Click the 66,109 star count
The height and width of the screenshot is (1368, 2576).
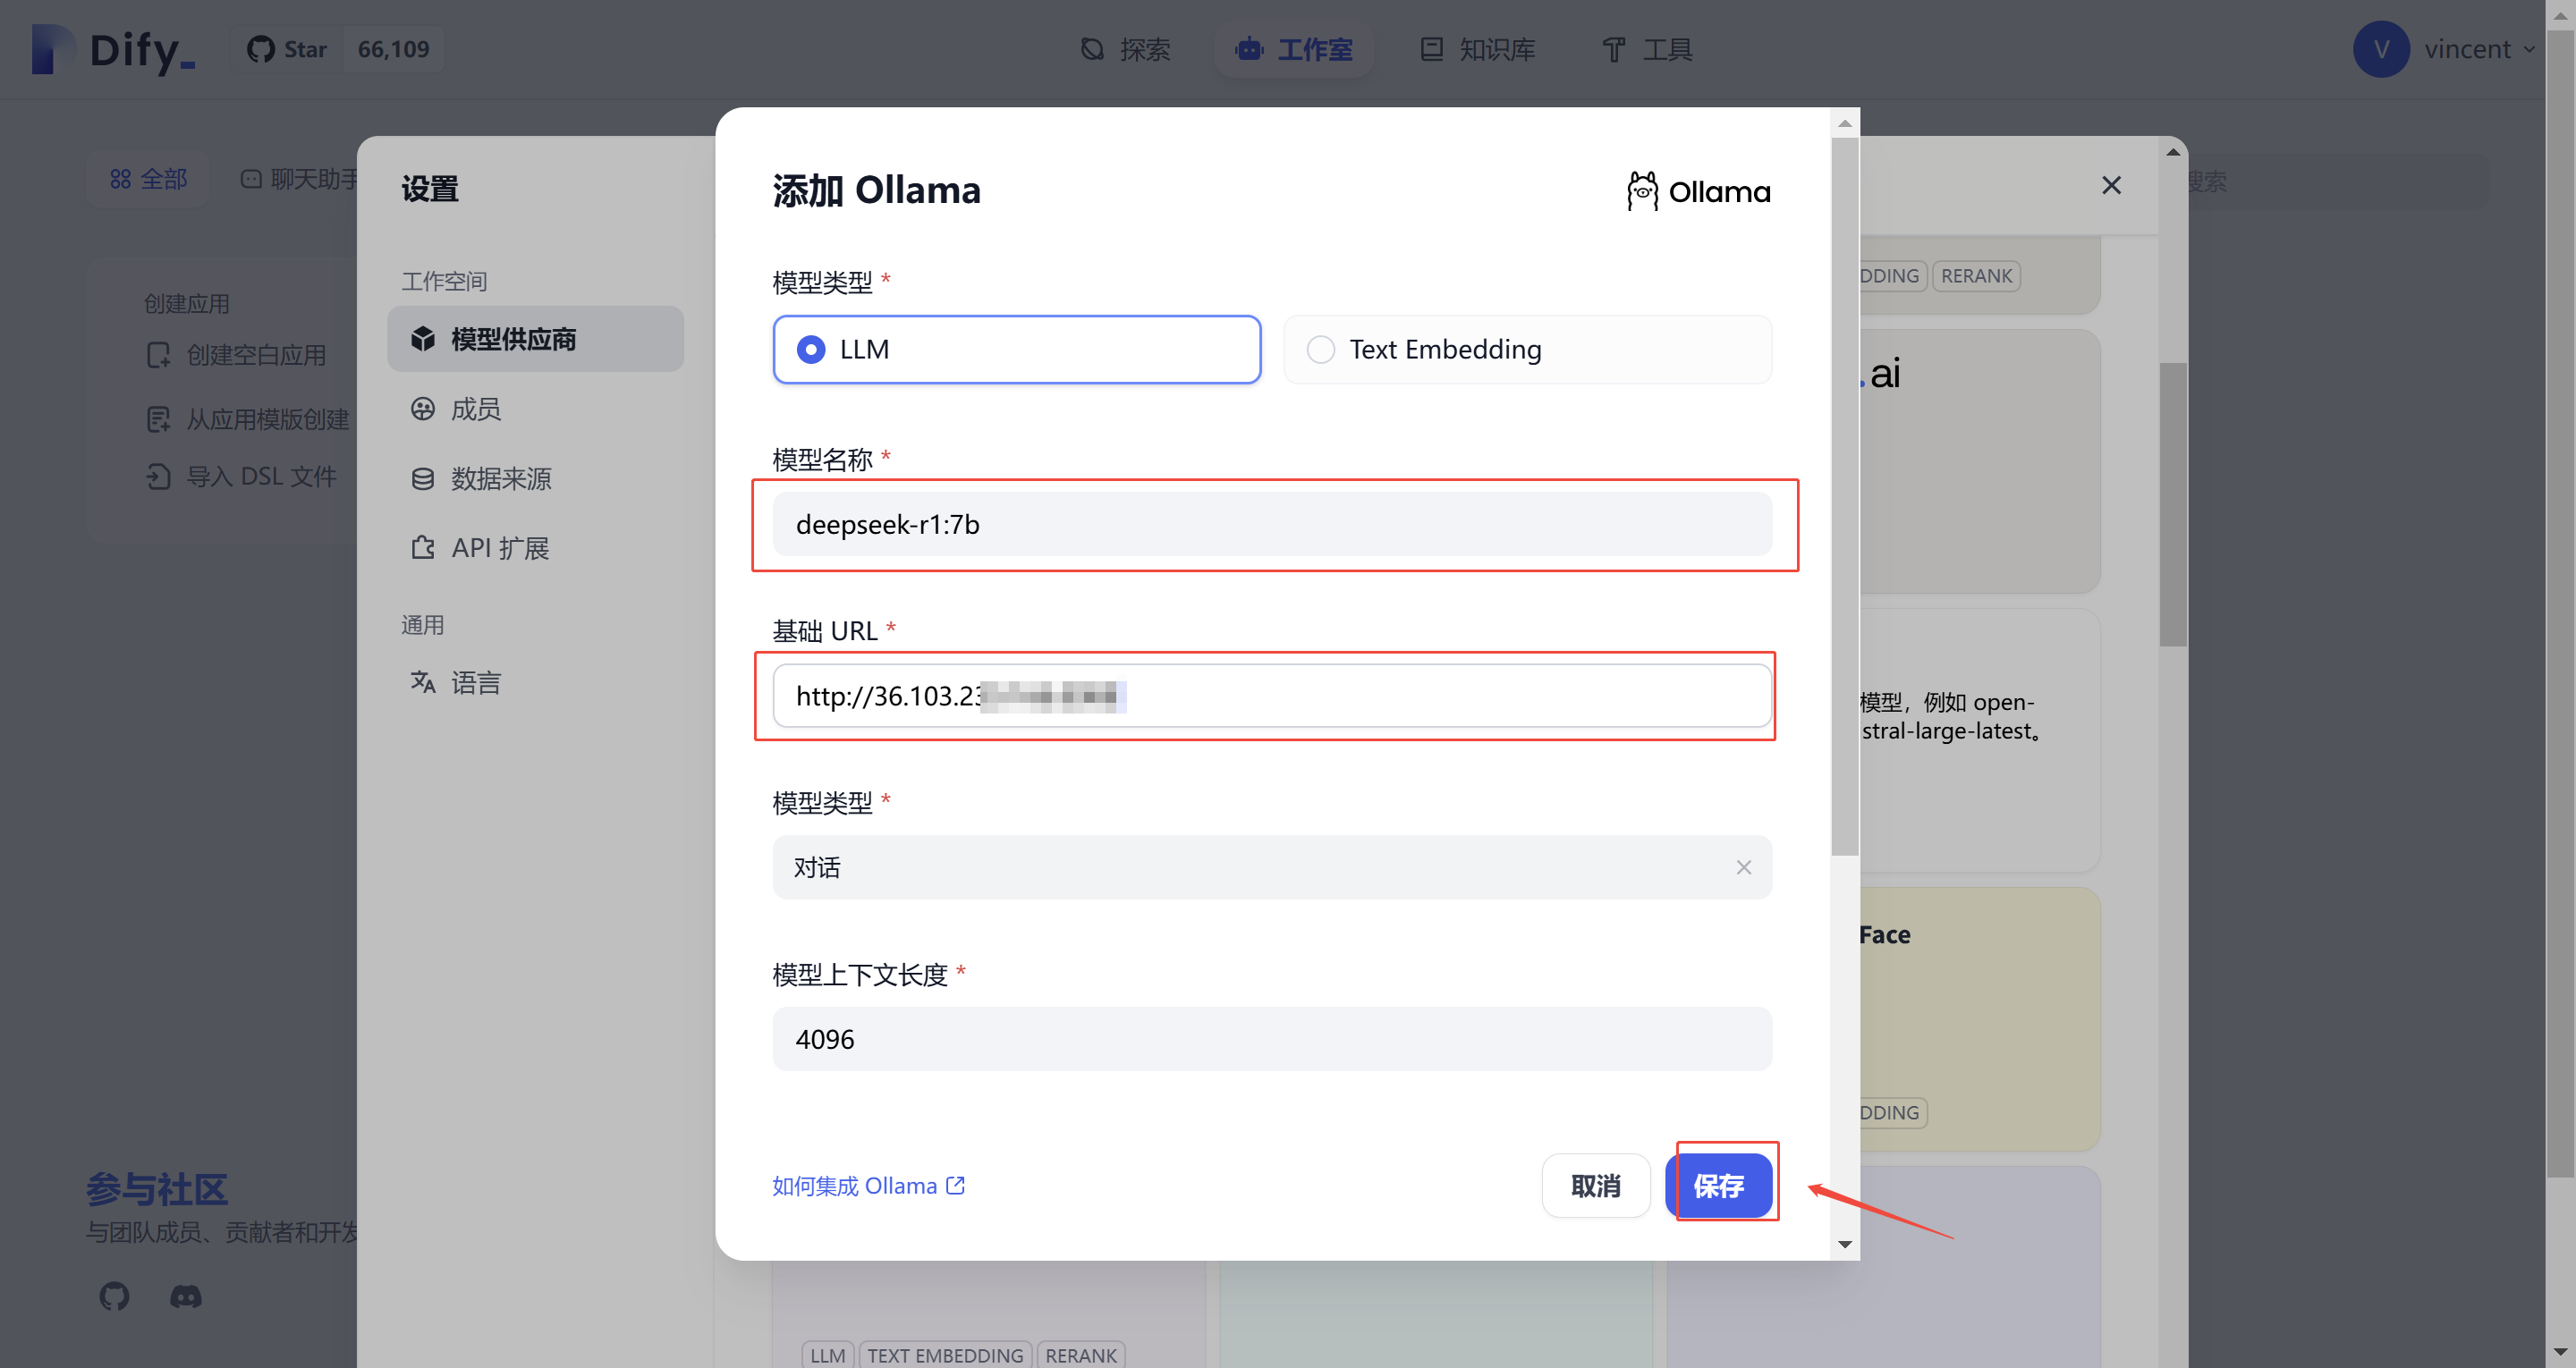tap(393, 49)
